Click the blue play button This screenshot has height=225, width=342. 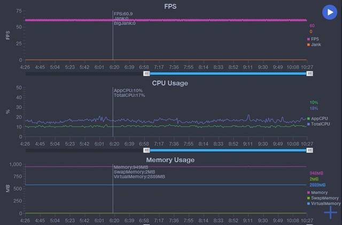(330, 12)
